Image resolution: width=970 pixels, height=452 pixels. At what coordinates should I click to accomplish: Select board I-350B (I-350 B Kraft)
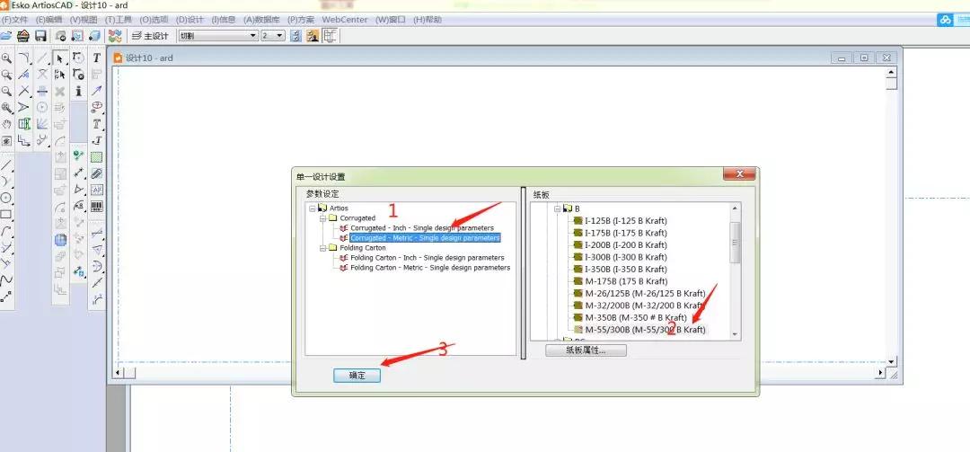point(626,270)
